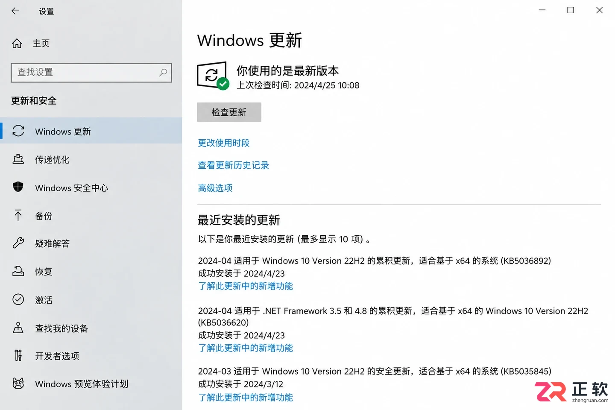Click 成功安装于 2024/3/12 text

coord(241,384)
